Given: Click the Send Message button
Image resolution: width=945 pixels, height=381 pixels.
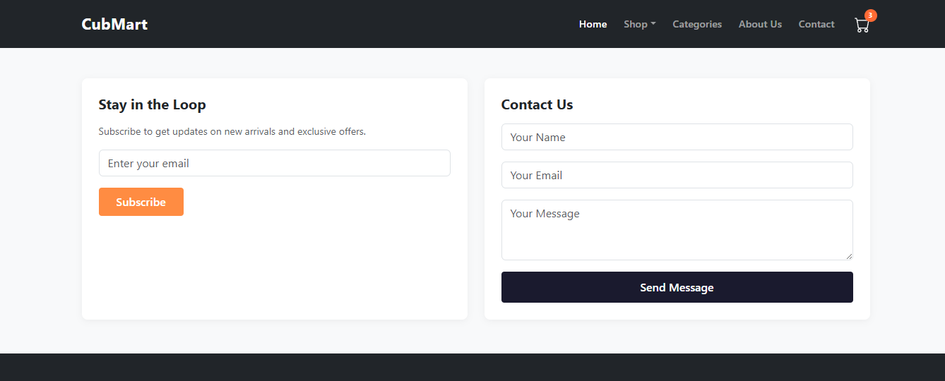Looking at the screenshot, I should click(x=677, y=287).
